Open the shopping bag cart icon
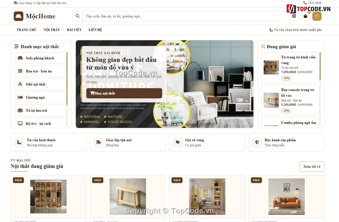Image resolution: width=339 pixels, height=222 pixels. pyautogui.click(x=305, y=16)
